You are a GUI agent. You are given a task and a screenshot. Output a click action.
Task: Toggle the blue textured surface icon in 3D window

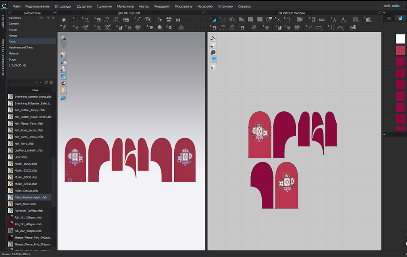[x=63, y=76]
